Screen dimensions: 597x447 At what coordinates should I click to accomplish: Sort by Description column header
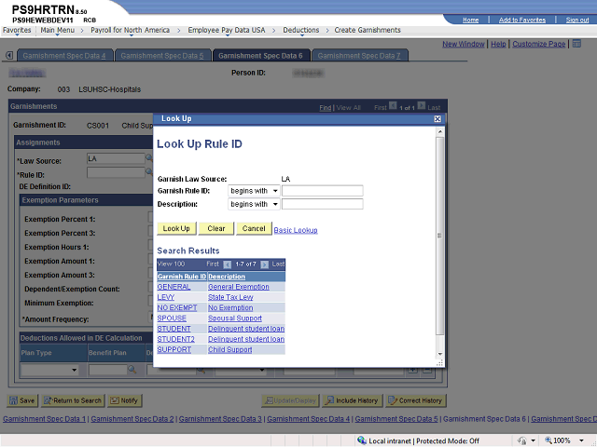coord(227,277)
